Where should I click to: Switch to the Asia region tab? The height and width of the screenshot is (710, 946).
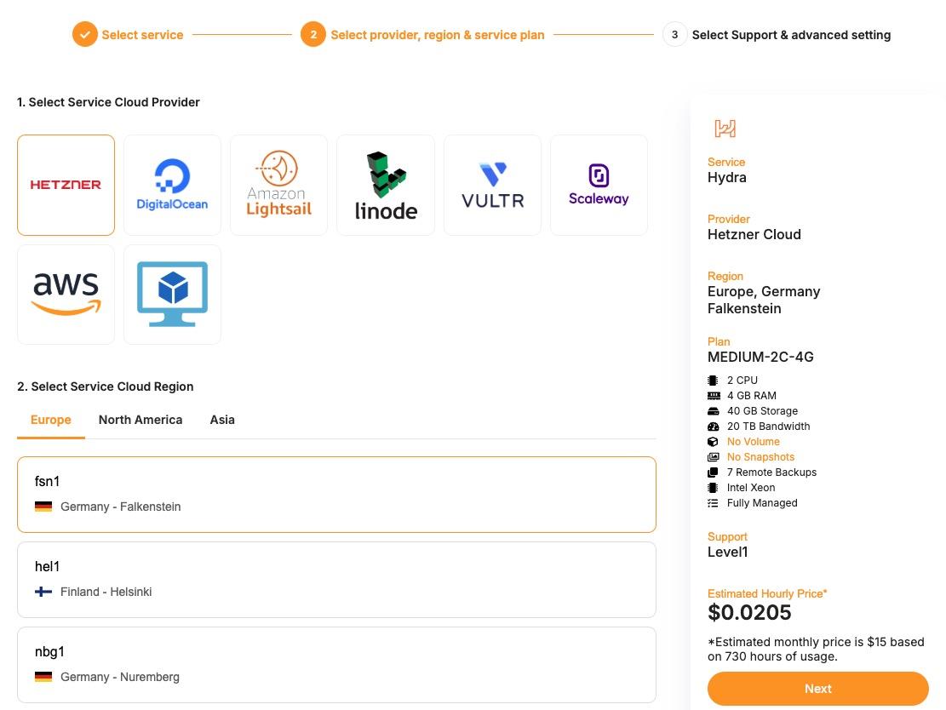click(222, 420)
